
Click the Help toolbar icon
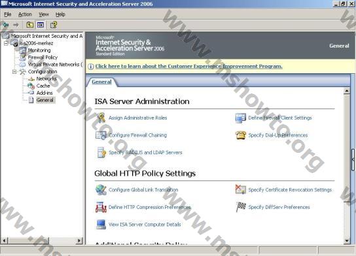tap(54, 24)
